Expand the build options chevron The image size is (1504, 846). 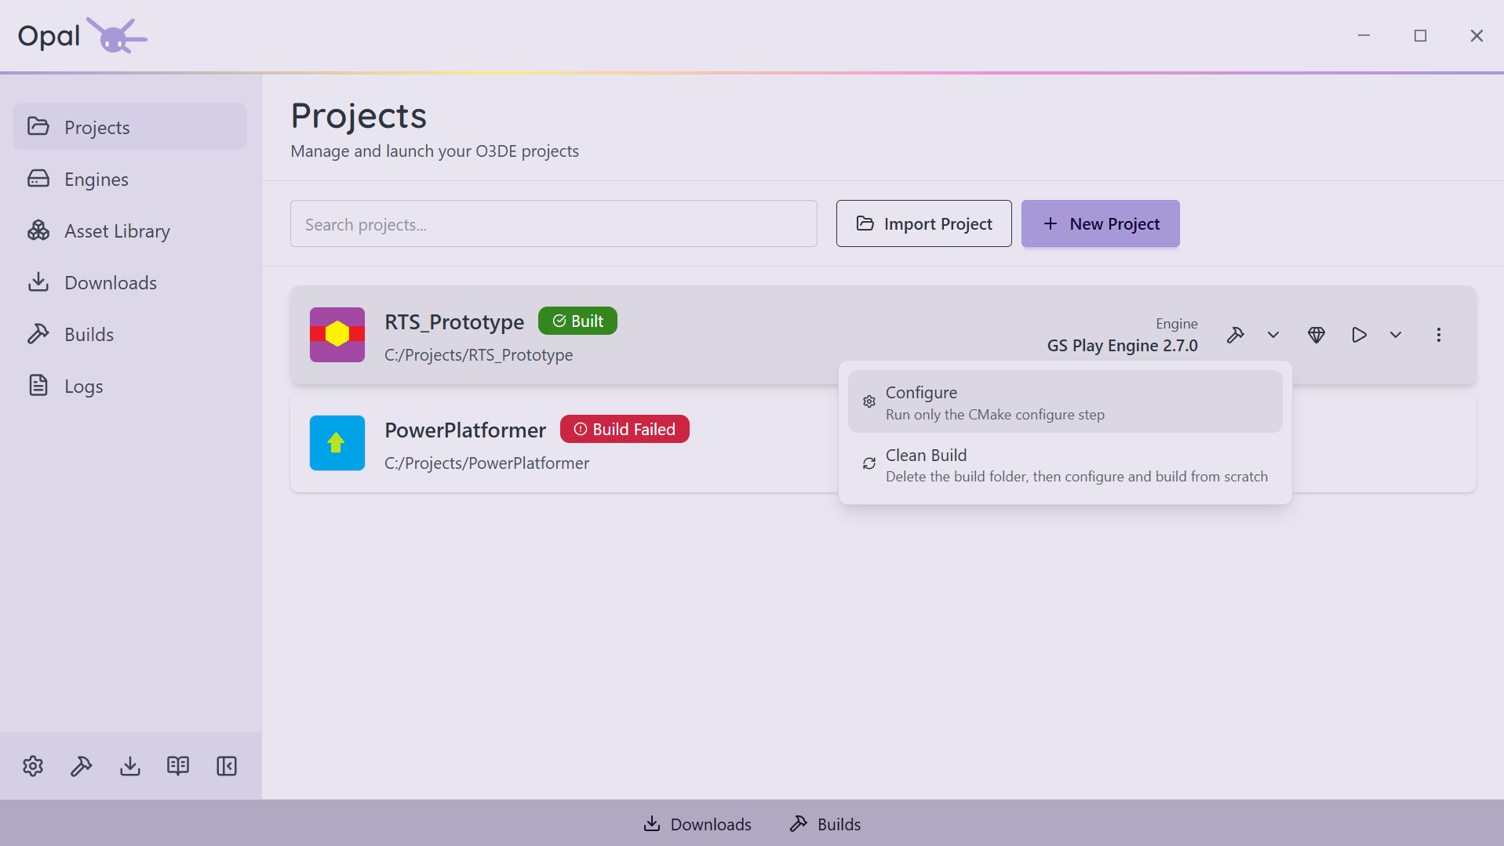tap(1273, 335)
